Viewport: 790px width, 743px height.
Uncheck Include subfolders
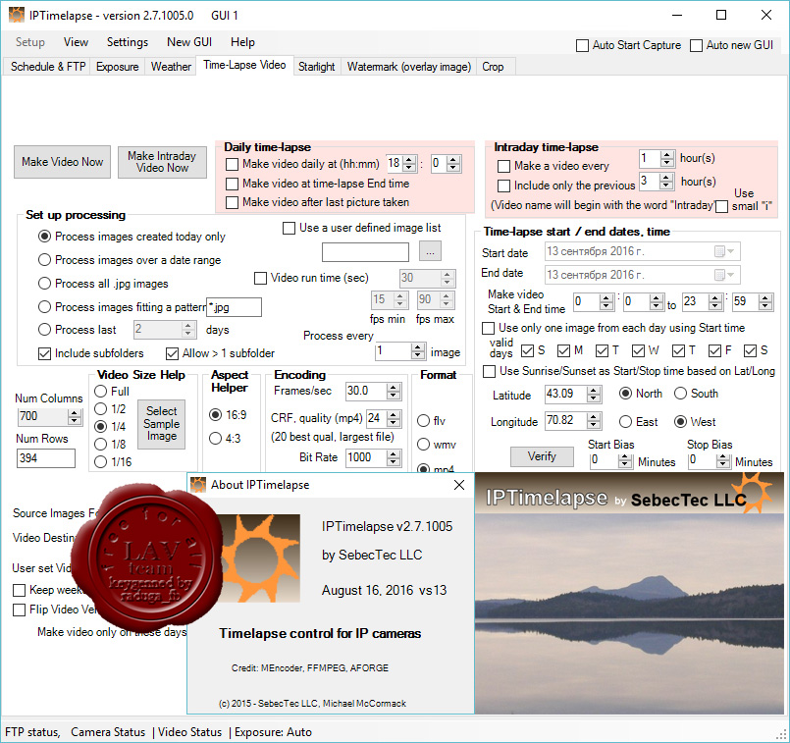(x=45, y=353)
